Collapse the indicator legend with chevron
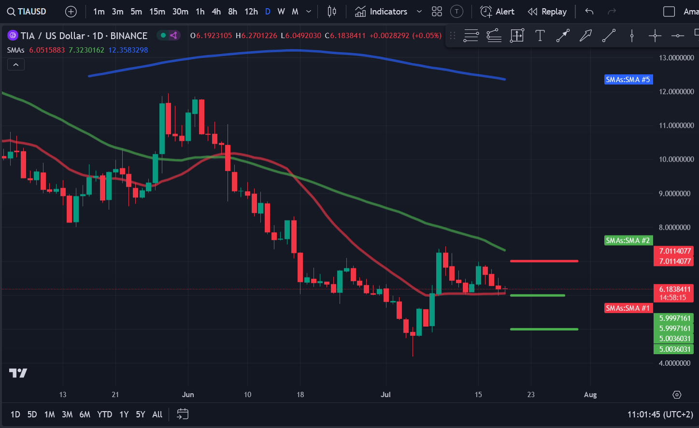 (16, 65)
